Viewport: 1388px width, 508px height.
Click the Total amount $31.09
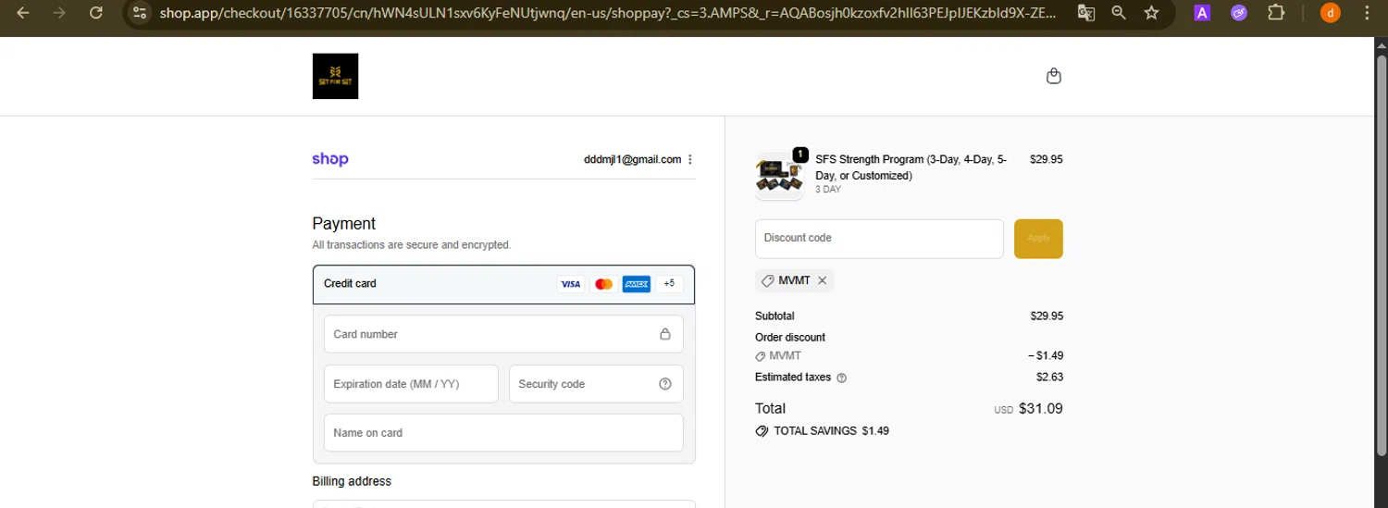pyautogui.click(x=1041, y=408)
